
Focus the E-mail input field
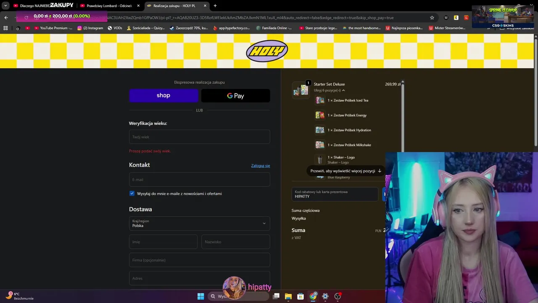[x=200, y=179]
